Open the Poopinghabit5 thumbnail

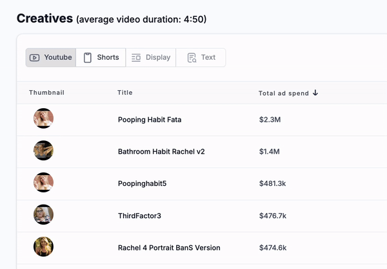43,182
